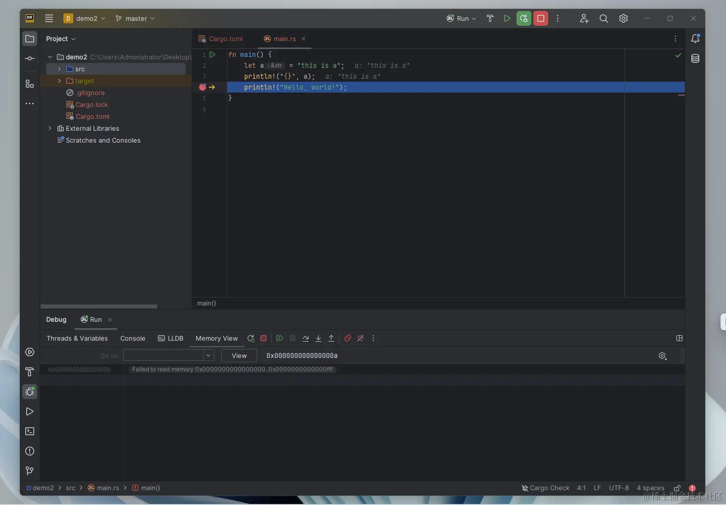Toggle debug layout settings icon

pos(679,338)
